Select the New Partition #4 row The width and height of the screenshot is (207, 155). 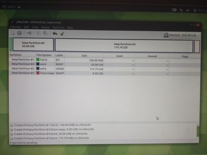pos(104,65)
